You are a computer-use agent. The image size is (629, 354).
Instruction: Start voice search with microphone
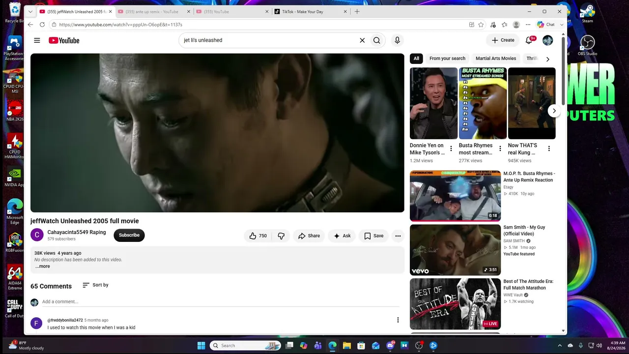click(398, 40)
